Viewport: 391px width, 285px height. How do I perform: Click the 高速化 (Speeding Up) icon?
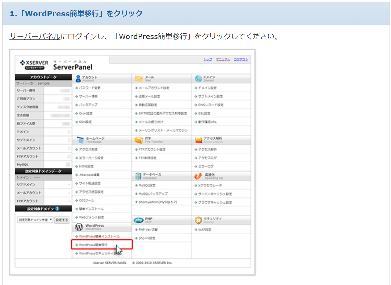pos(198,176)
